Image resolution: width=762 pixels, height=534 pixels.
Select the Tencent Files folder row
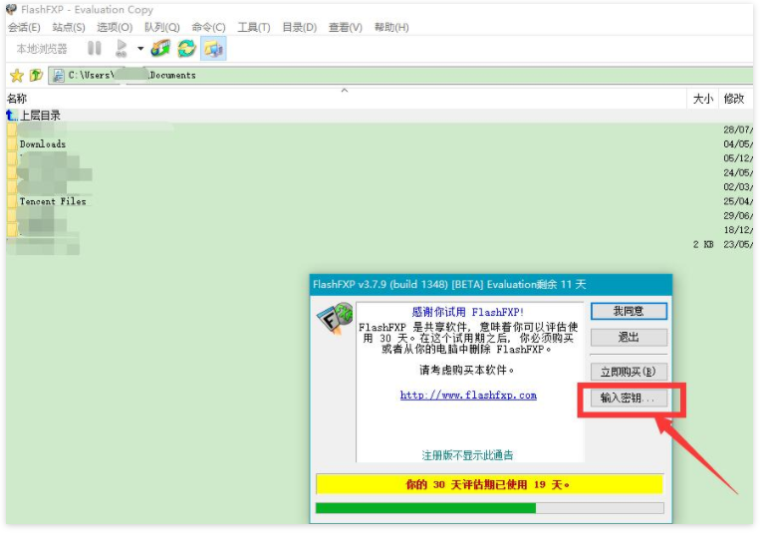(380, 201)
